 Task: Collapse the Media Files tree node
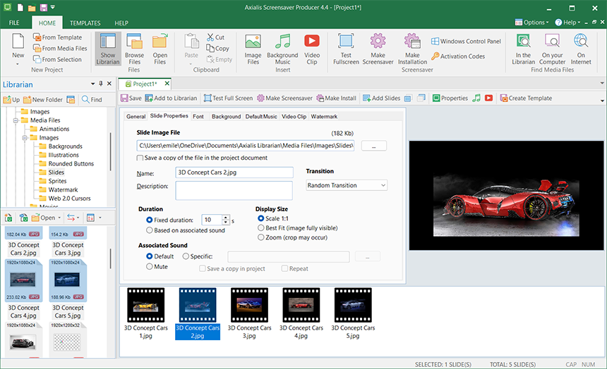click(15, 120)
